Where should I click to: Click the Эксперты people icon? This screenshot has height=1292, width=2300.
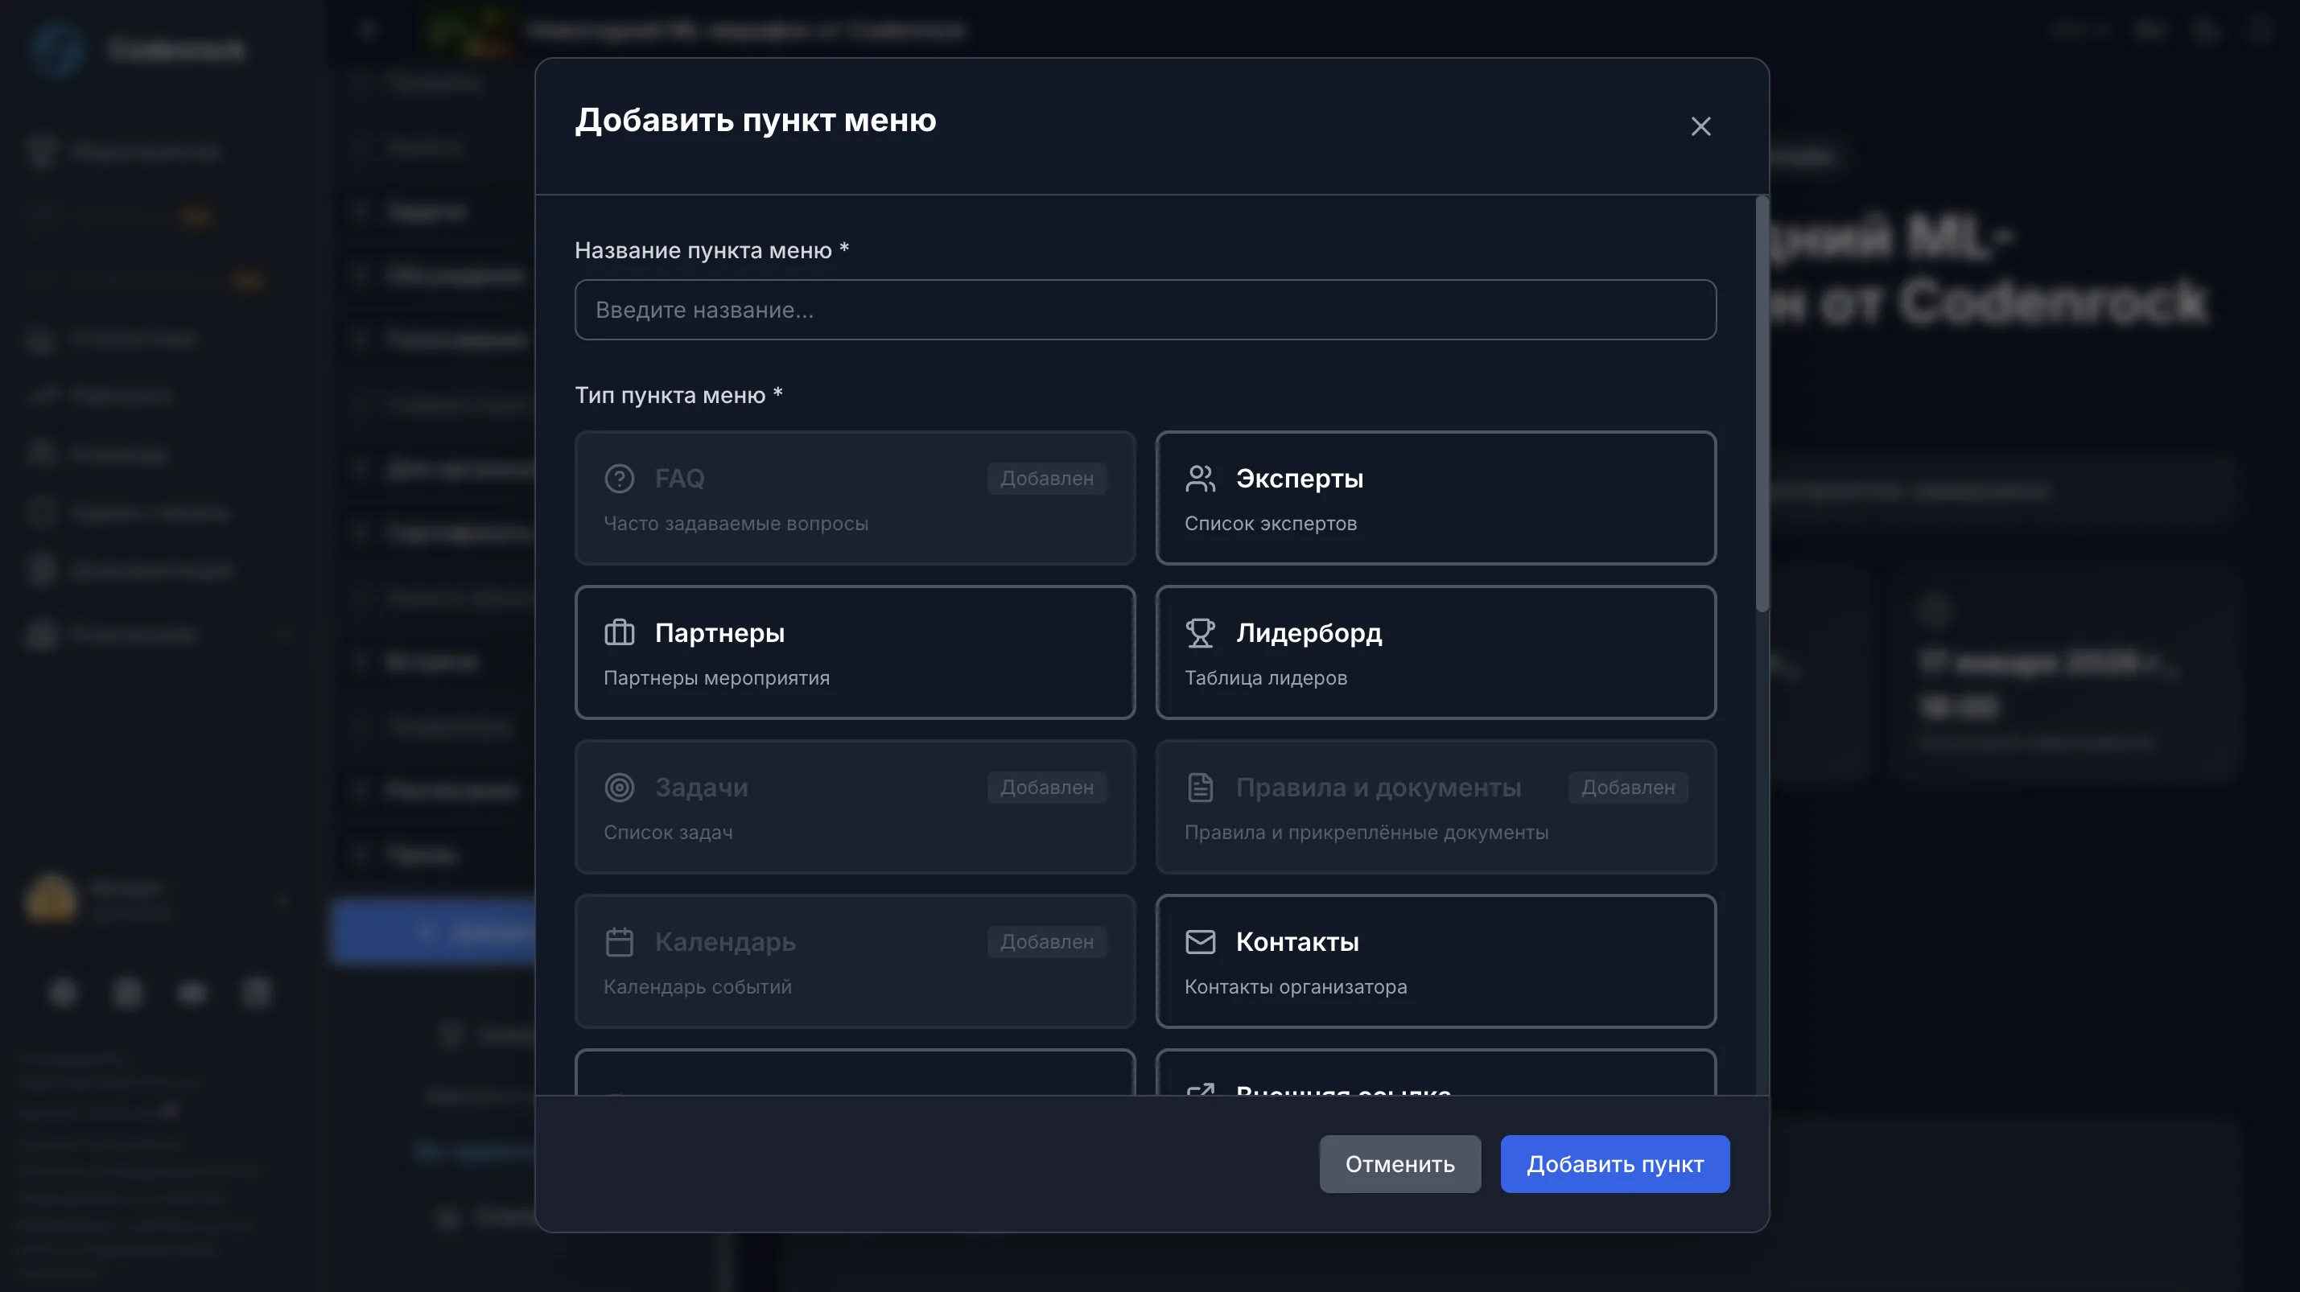(1201, 478)
